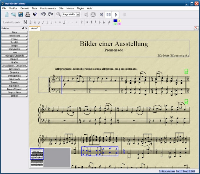Expand the Percussioni palette
Screen dimensions: 200x174
click(14, 36)
